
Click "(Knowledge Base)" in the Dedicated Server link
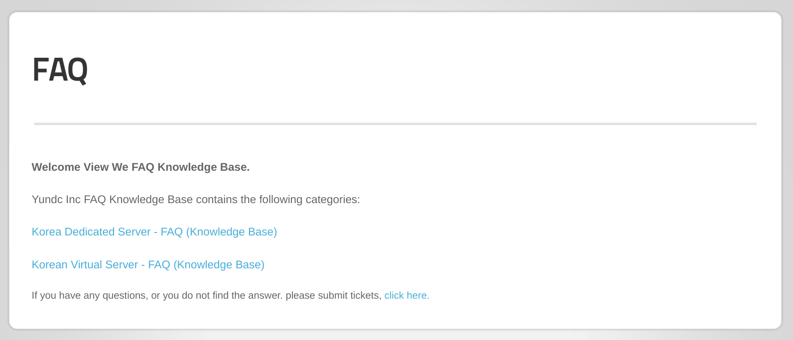232,232
